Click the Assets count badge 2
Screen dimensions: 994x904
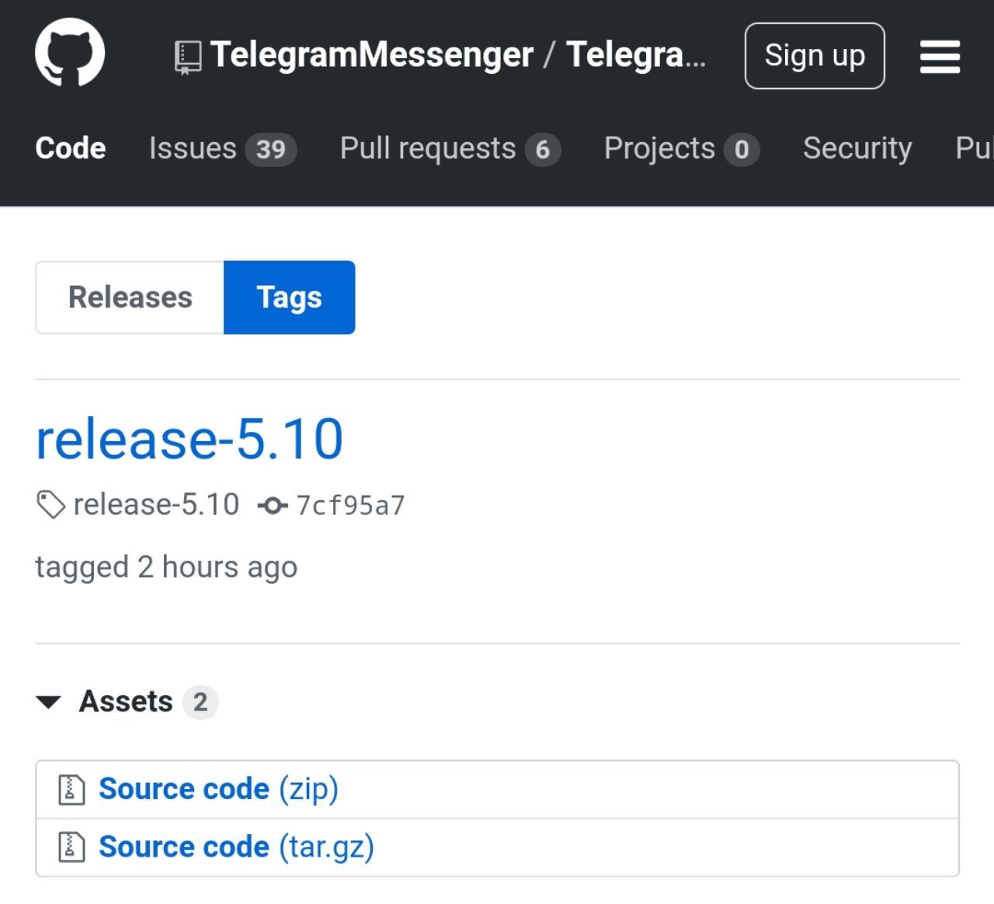(x=200, y=703)
